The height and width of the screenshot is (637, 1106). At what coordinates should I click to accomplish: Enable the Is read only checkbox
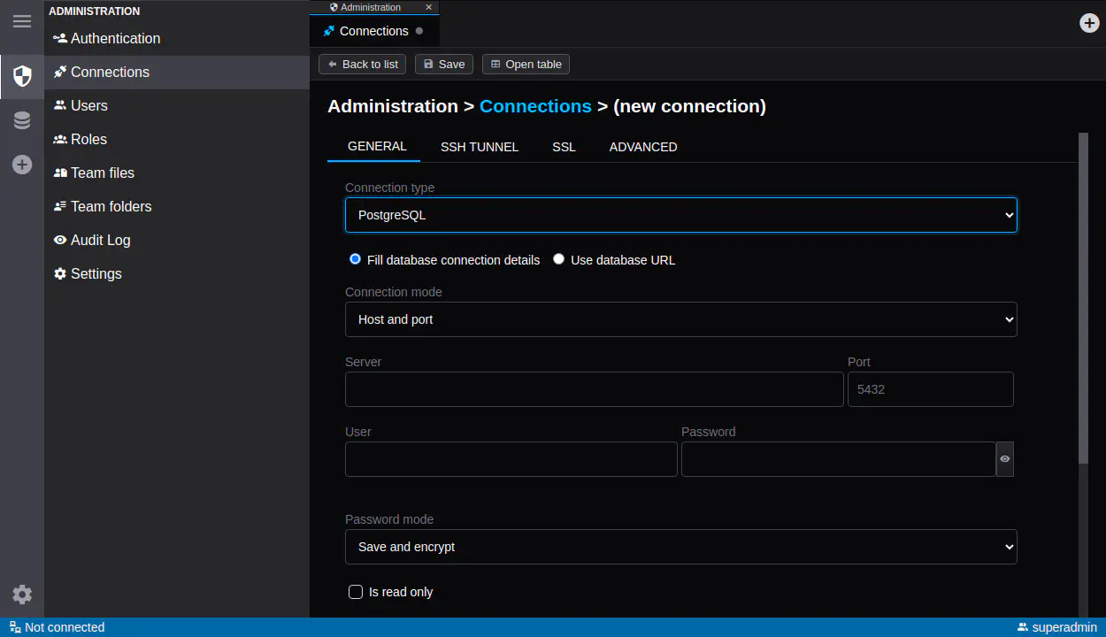[x=356, y=592]
